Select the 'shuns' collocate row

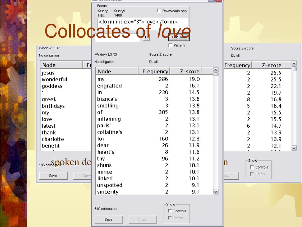pos(155,165)
